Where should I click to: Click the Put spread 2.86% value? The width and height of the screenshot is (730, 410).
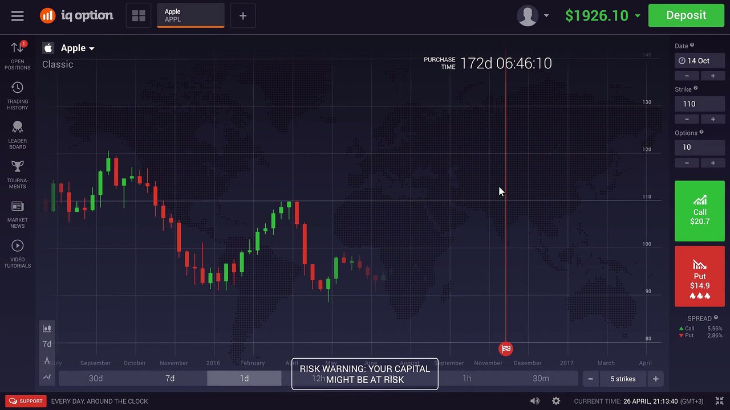714,335
